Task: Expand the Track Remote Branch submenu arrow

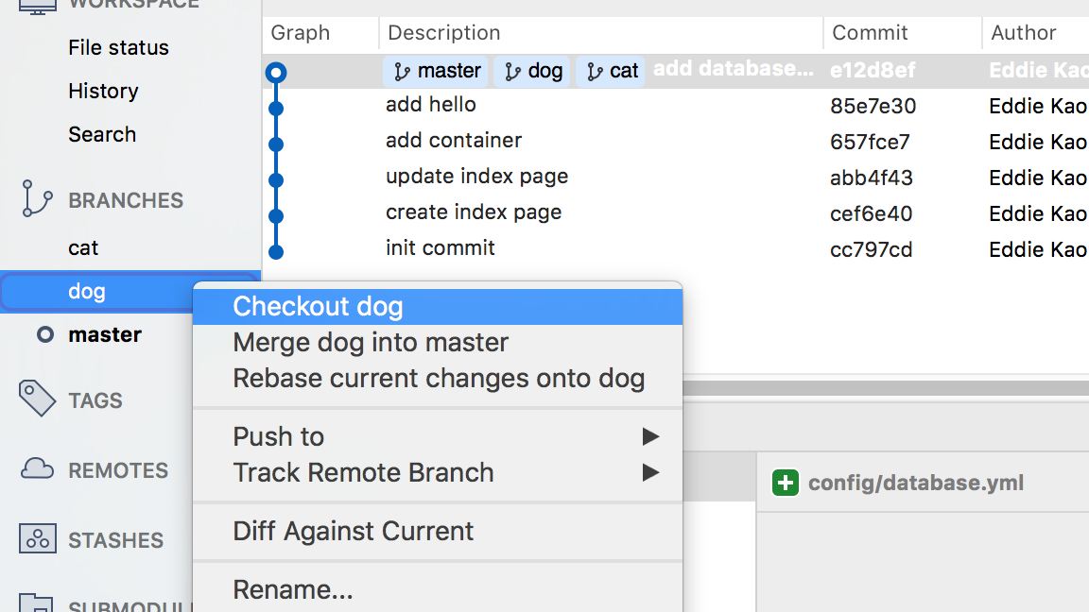Action: coord(650,472)
